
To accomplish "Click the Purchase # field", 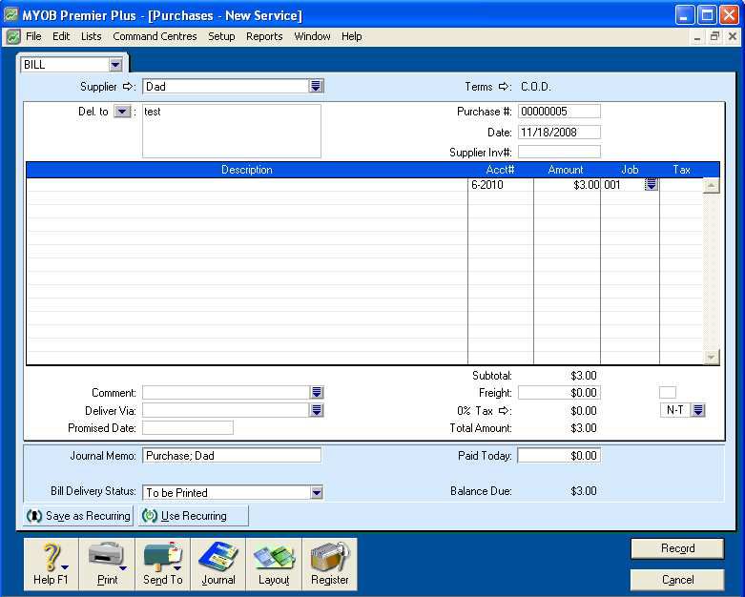I will (559, 112).
